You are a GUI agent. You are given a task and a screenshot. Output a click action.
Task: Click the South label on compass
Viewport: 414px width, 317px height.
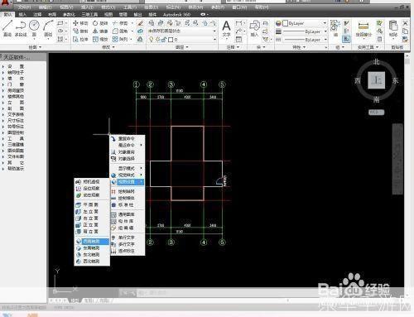coord(377,99)
